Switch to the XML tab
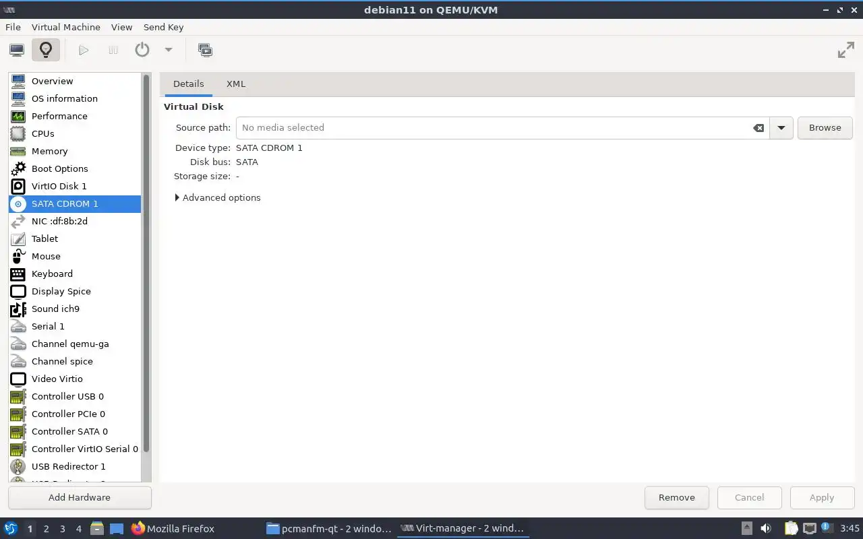Screen dimensions: 863x539 [236, 84]
